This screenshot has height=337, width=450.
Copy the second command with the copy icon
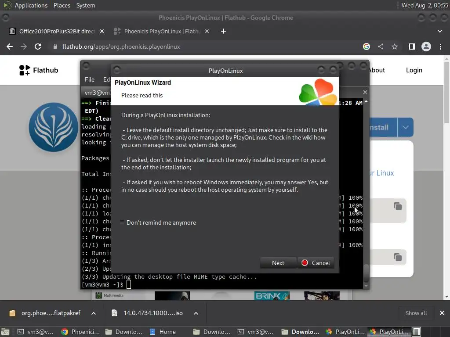pyautogui.click(x=397, y=257)
